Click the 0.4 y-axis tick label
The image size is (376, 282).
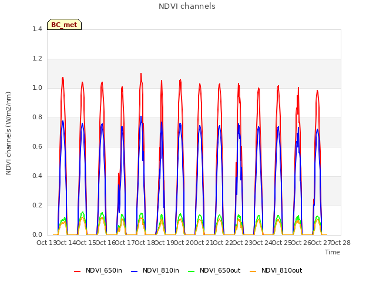pyautogui.click(x=37, y=176)
